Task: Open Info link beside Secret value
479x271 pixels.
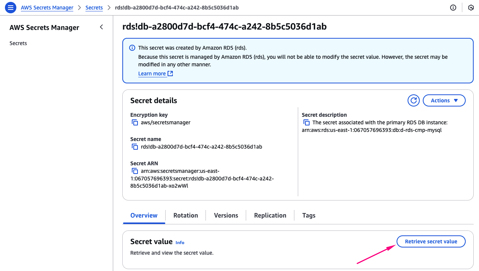Action: pos(180,243)
